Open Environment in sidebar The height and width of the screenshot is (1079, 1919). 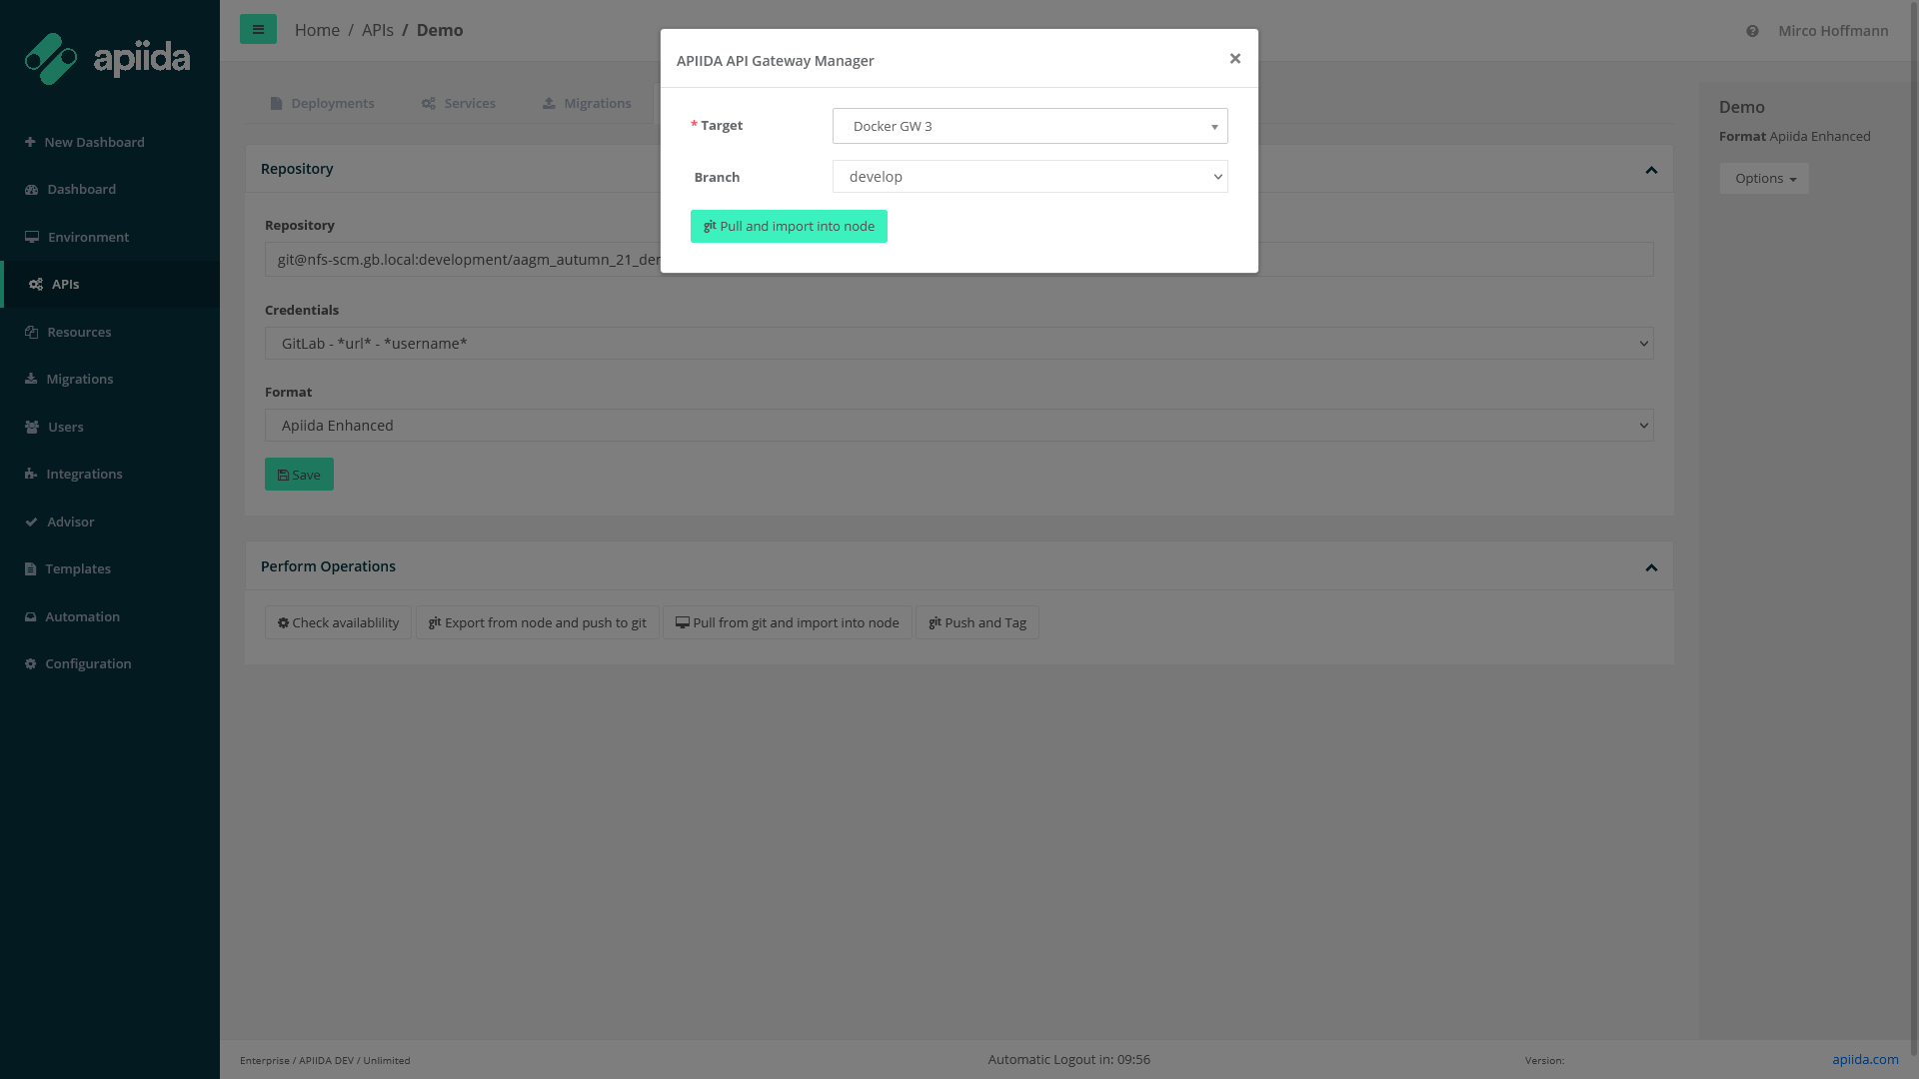point(110,237)
